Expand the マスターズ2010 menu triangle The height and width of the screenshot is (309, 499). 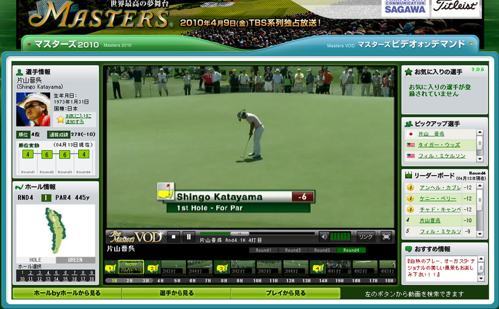[29, 45]
